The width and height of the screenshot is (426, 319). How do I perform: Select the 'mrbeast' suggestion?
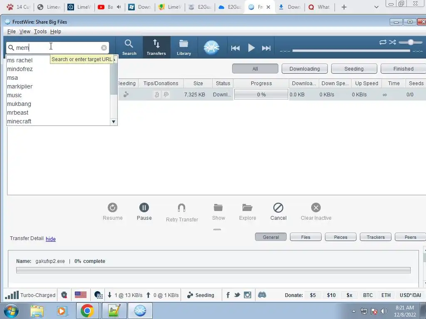pyautogui.click(x=58, y=112)
